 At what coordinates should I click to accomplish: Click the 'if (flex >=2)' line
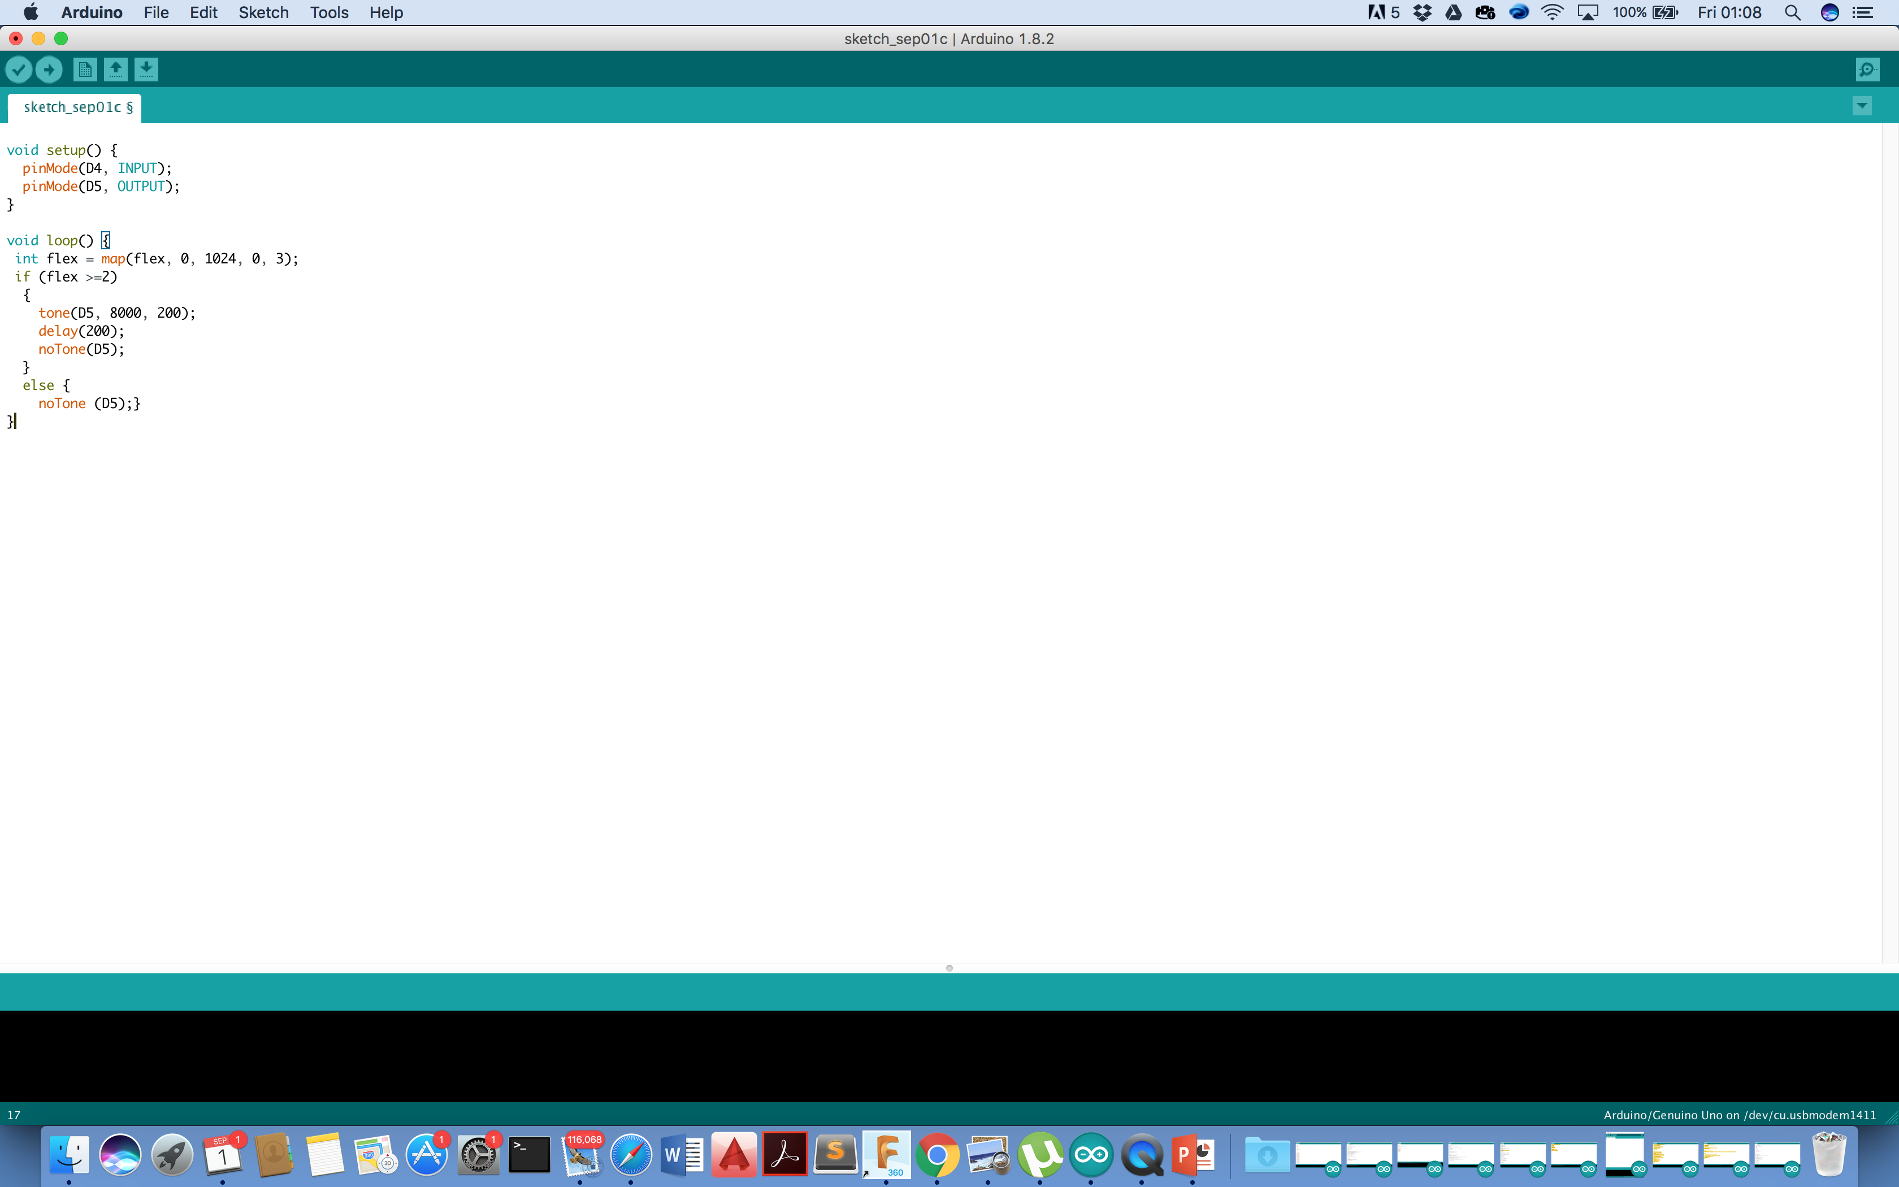click(x=66, y=277)
